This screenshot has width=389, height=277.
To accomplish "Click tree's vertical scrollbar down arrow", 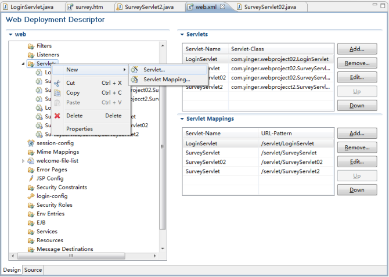I will pyautogui.click(x=163, y=249).
